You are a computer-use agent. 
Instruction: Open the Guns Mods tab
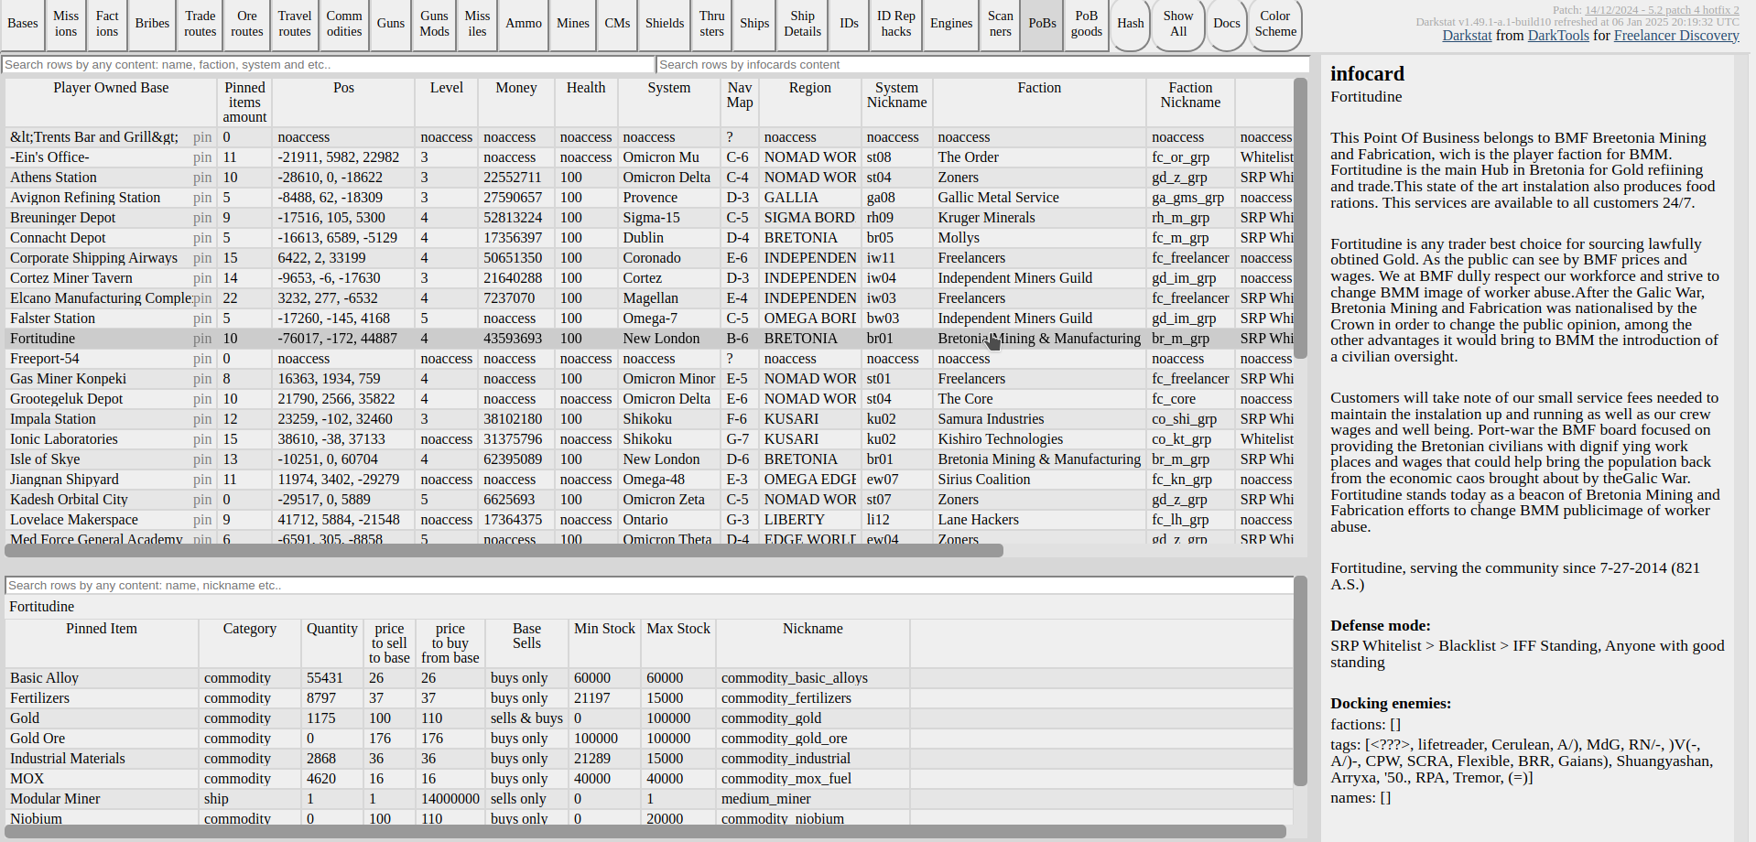click(x=435, y=24)
